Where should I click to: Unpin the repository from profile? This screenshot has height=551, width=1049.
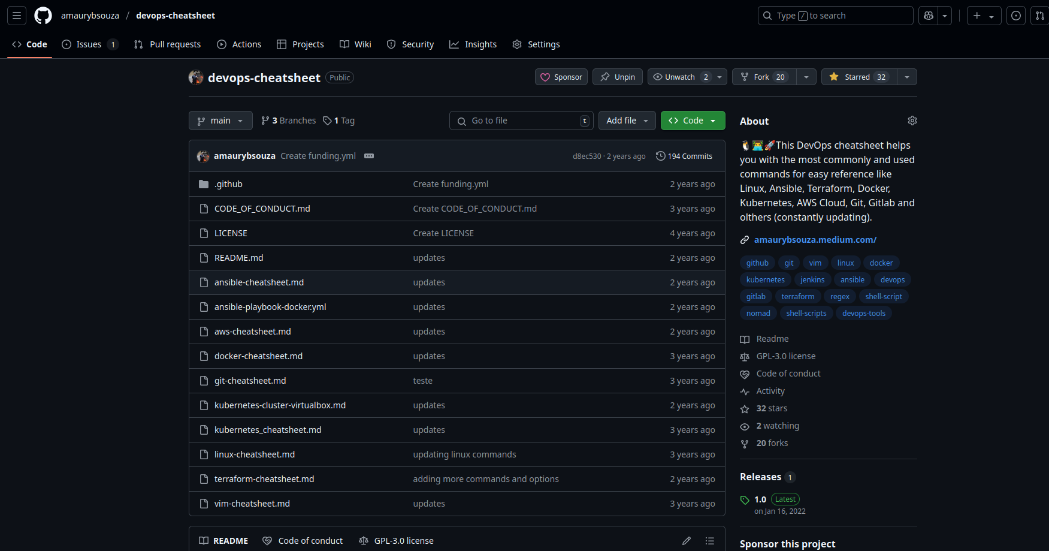(618, 77)
